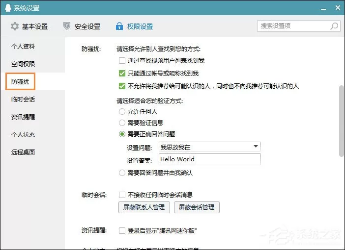Screen dimensions: 345x250
Task: Click the QQ penguin logo in title bar
Action: coord(8,8)
